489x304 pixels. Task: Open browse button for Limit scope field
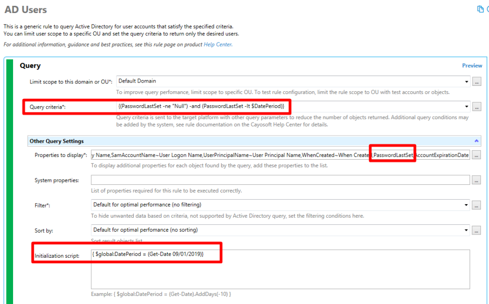[x=476, y=82]
